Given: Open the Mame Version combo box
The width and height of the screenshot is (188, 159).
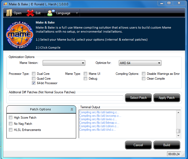Looking at the screenshot, I should 64,63.
